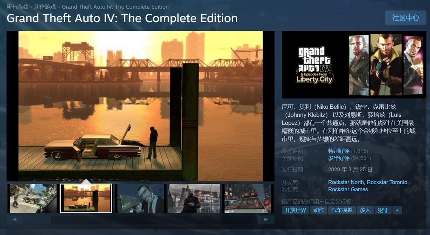Select the sunset dock screenshot thumbnail
This screenshot has height=235, width=430.
click(86, 198)
